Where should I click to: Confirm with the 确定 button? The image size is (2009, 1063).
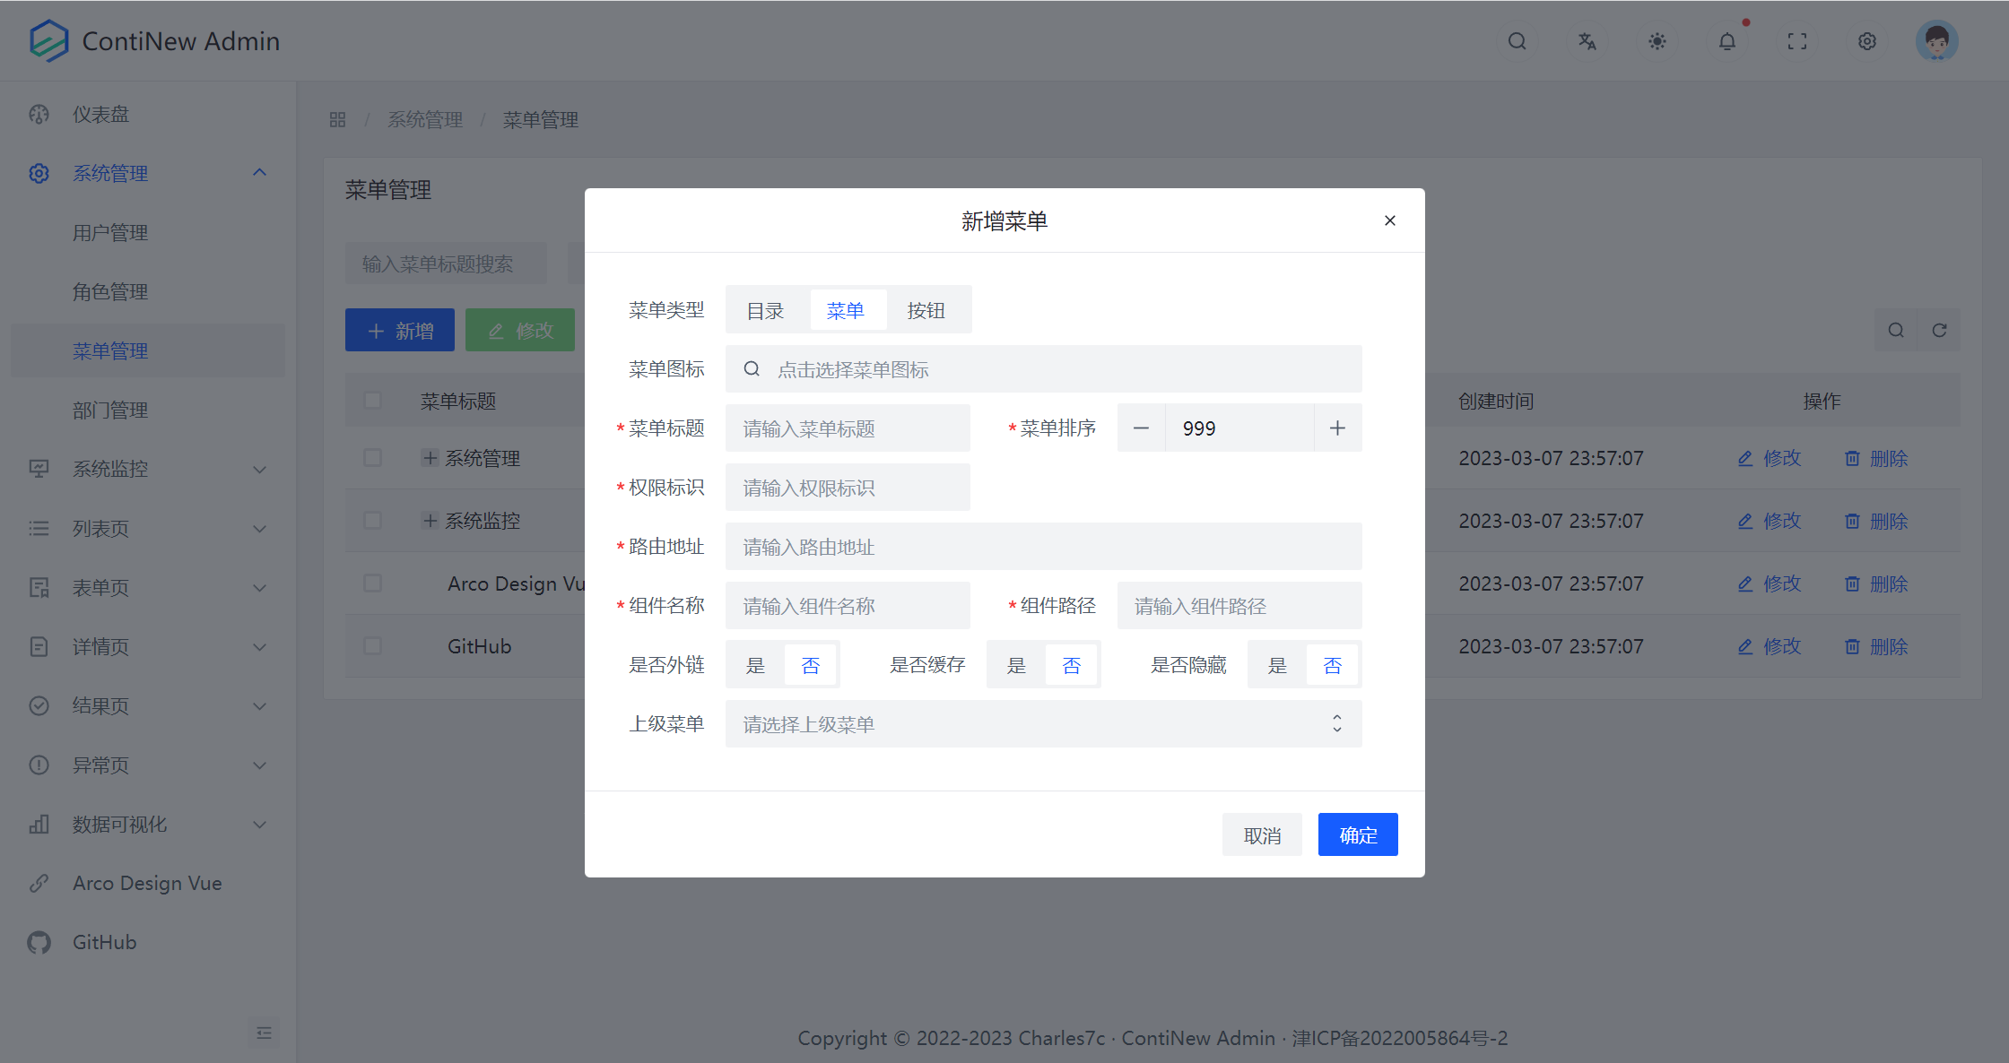point(1358,834)
